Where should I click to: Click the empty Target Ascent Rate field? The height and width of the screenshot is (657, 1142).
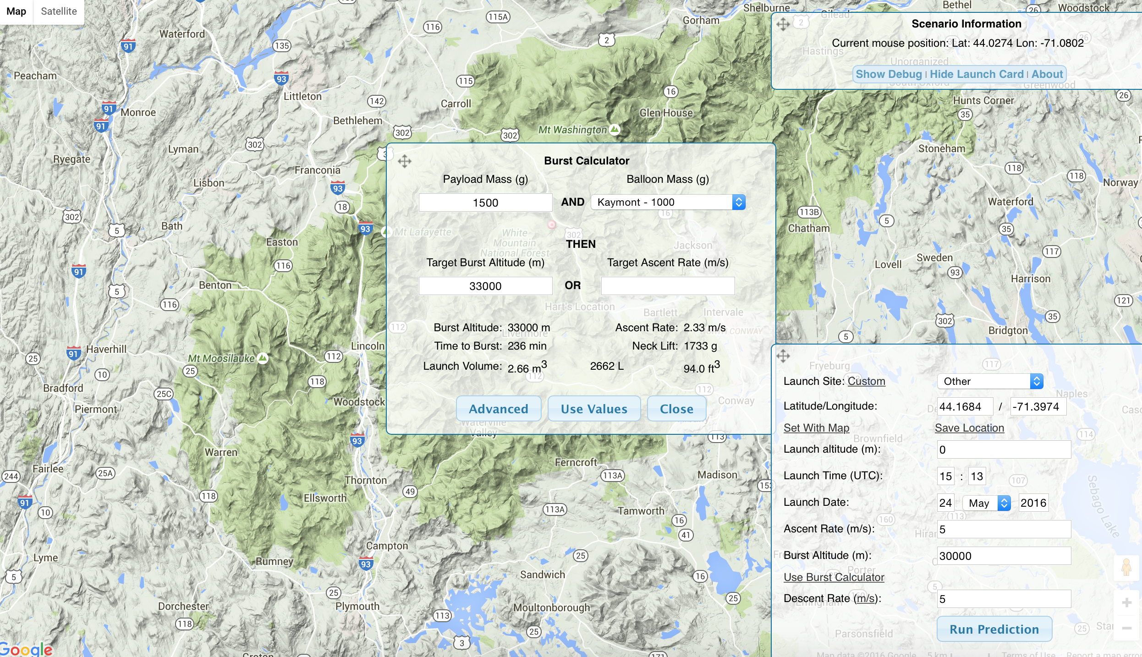668,286
